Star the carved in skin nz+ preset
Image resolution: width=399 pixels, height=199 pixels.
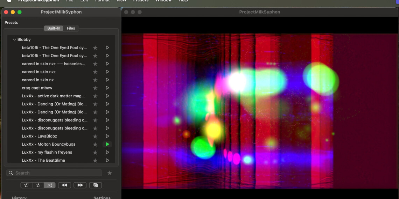(x=95, y=72)
